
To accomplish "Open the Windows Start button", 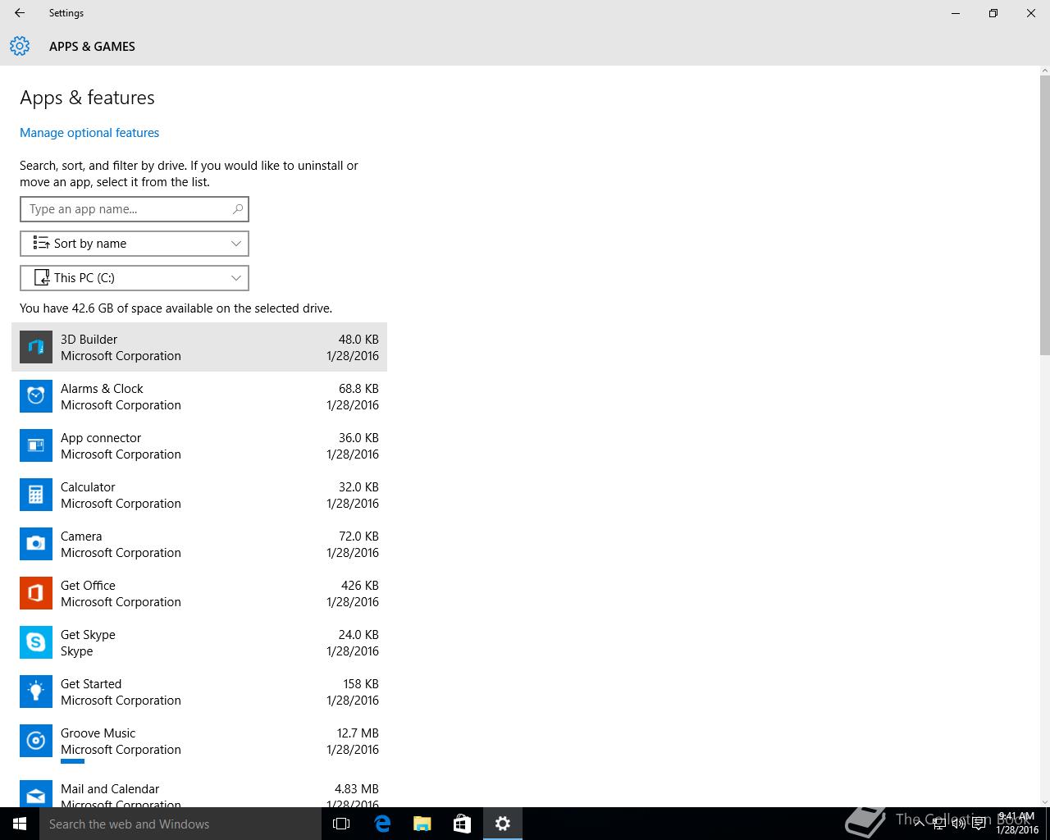I will click(x=20, y=824).
